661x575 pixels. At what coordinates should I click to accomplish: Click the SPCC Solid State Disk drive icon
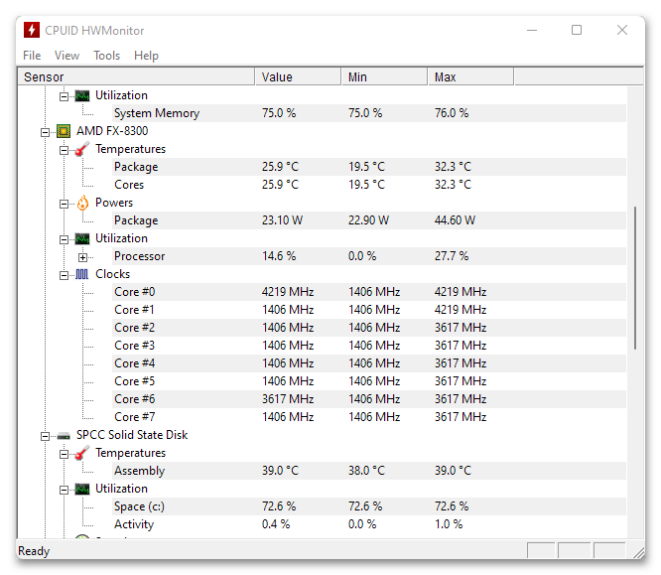click(64, 436)
